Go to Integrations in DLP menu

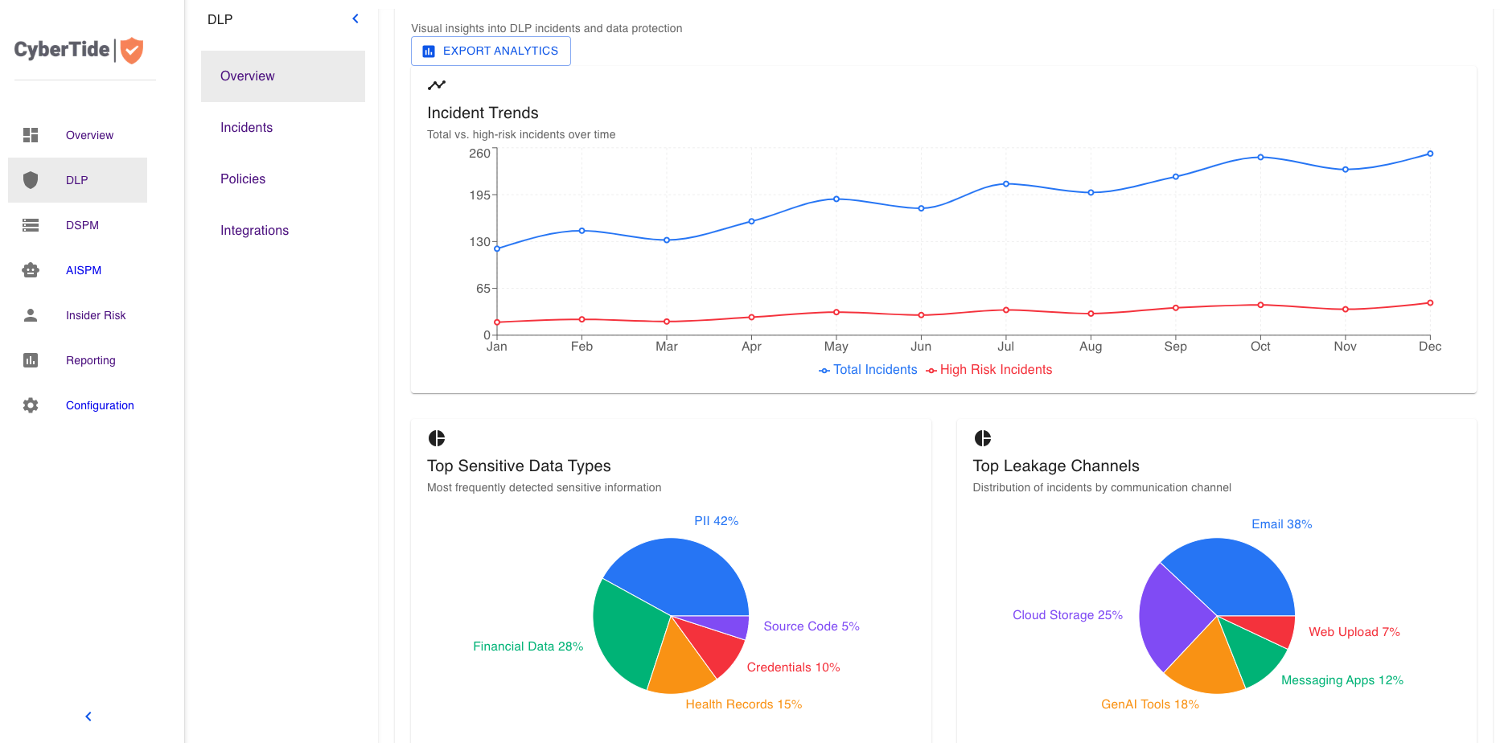[x=254, y=230]
